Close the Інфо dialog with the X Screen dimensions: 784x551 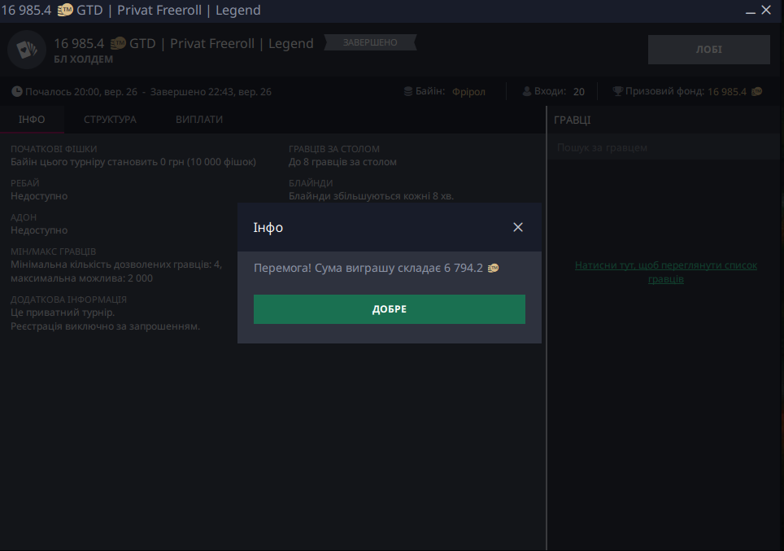click(518, 227)
